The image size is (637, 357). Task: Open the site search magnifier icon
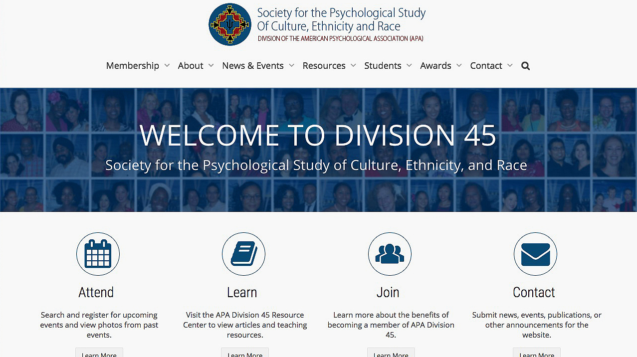(x=525, y=66)
